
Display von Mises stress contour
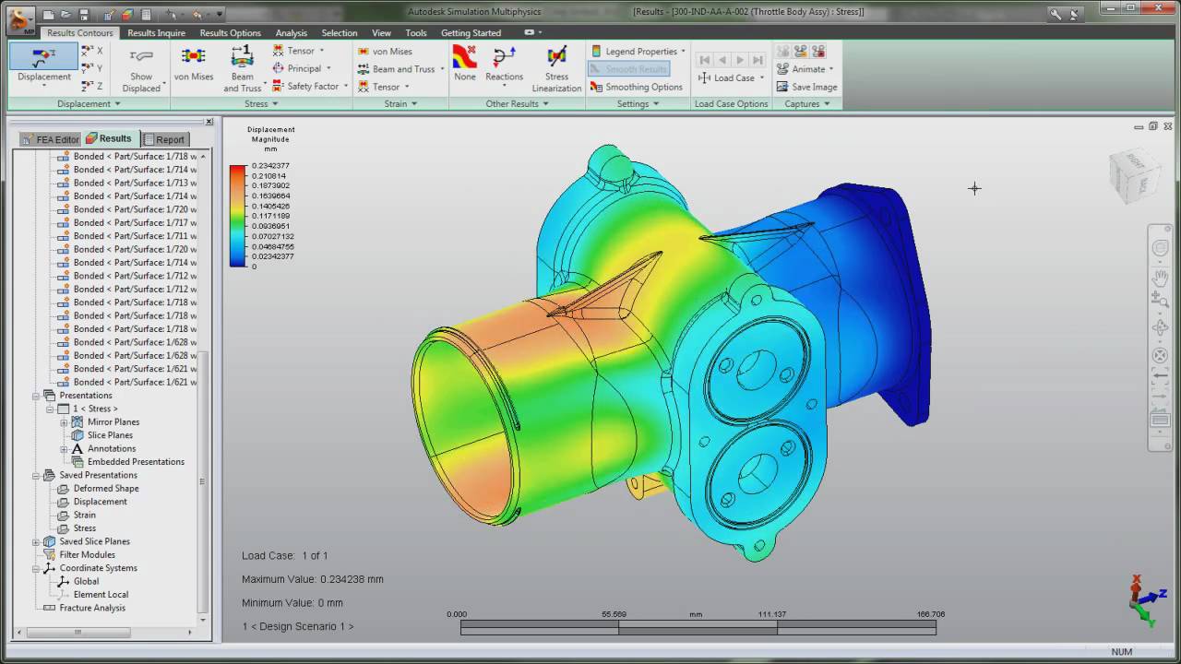point(193,65)
